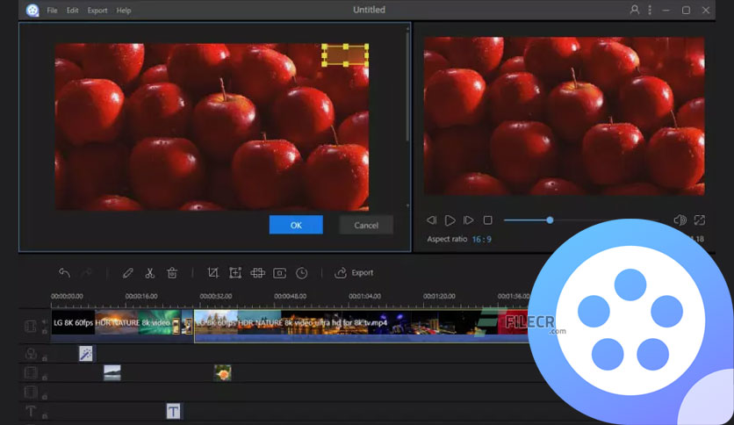
Task: Open the Edit menu
Action: pos(72,11)
